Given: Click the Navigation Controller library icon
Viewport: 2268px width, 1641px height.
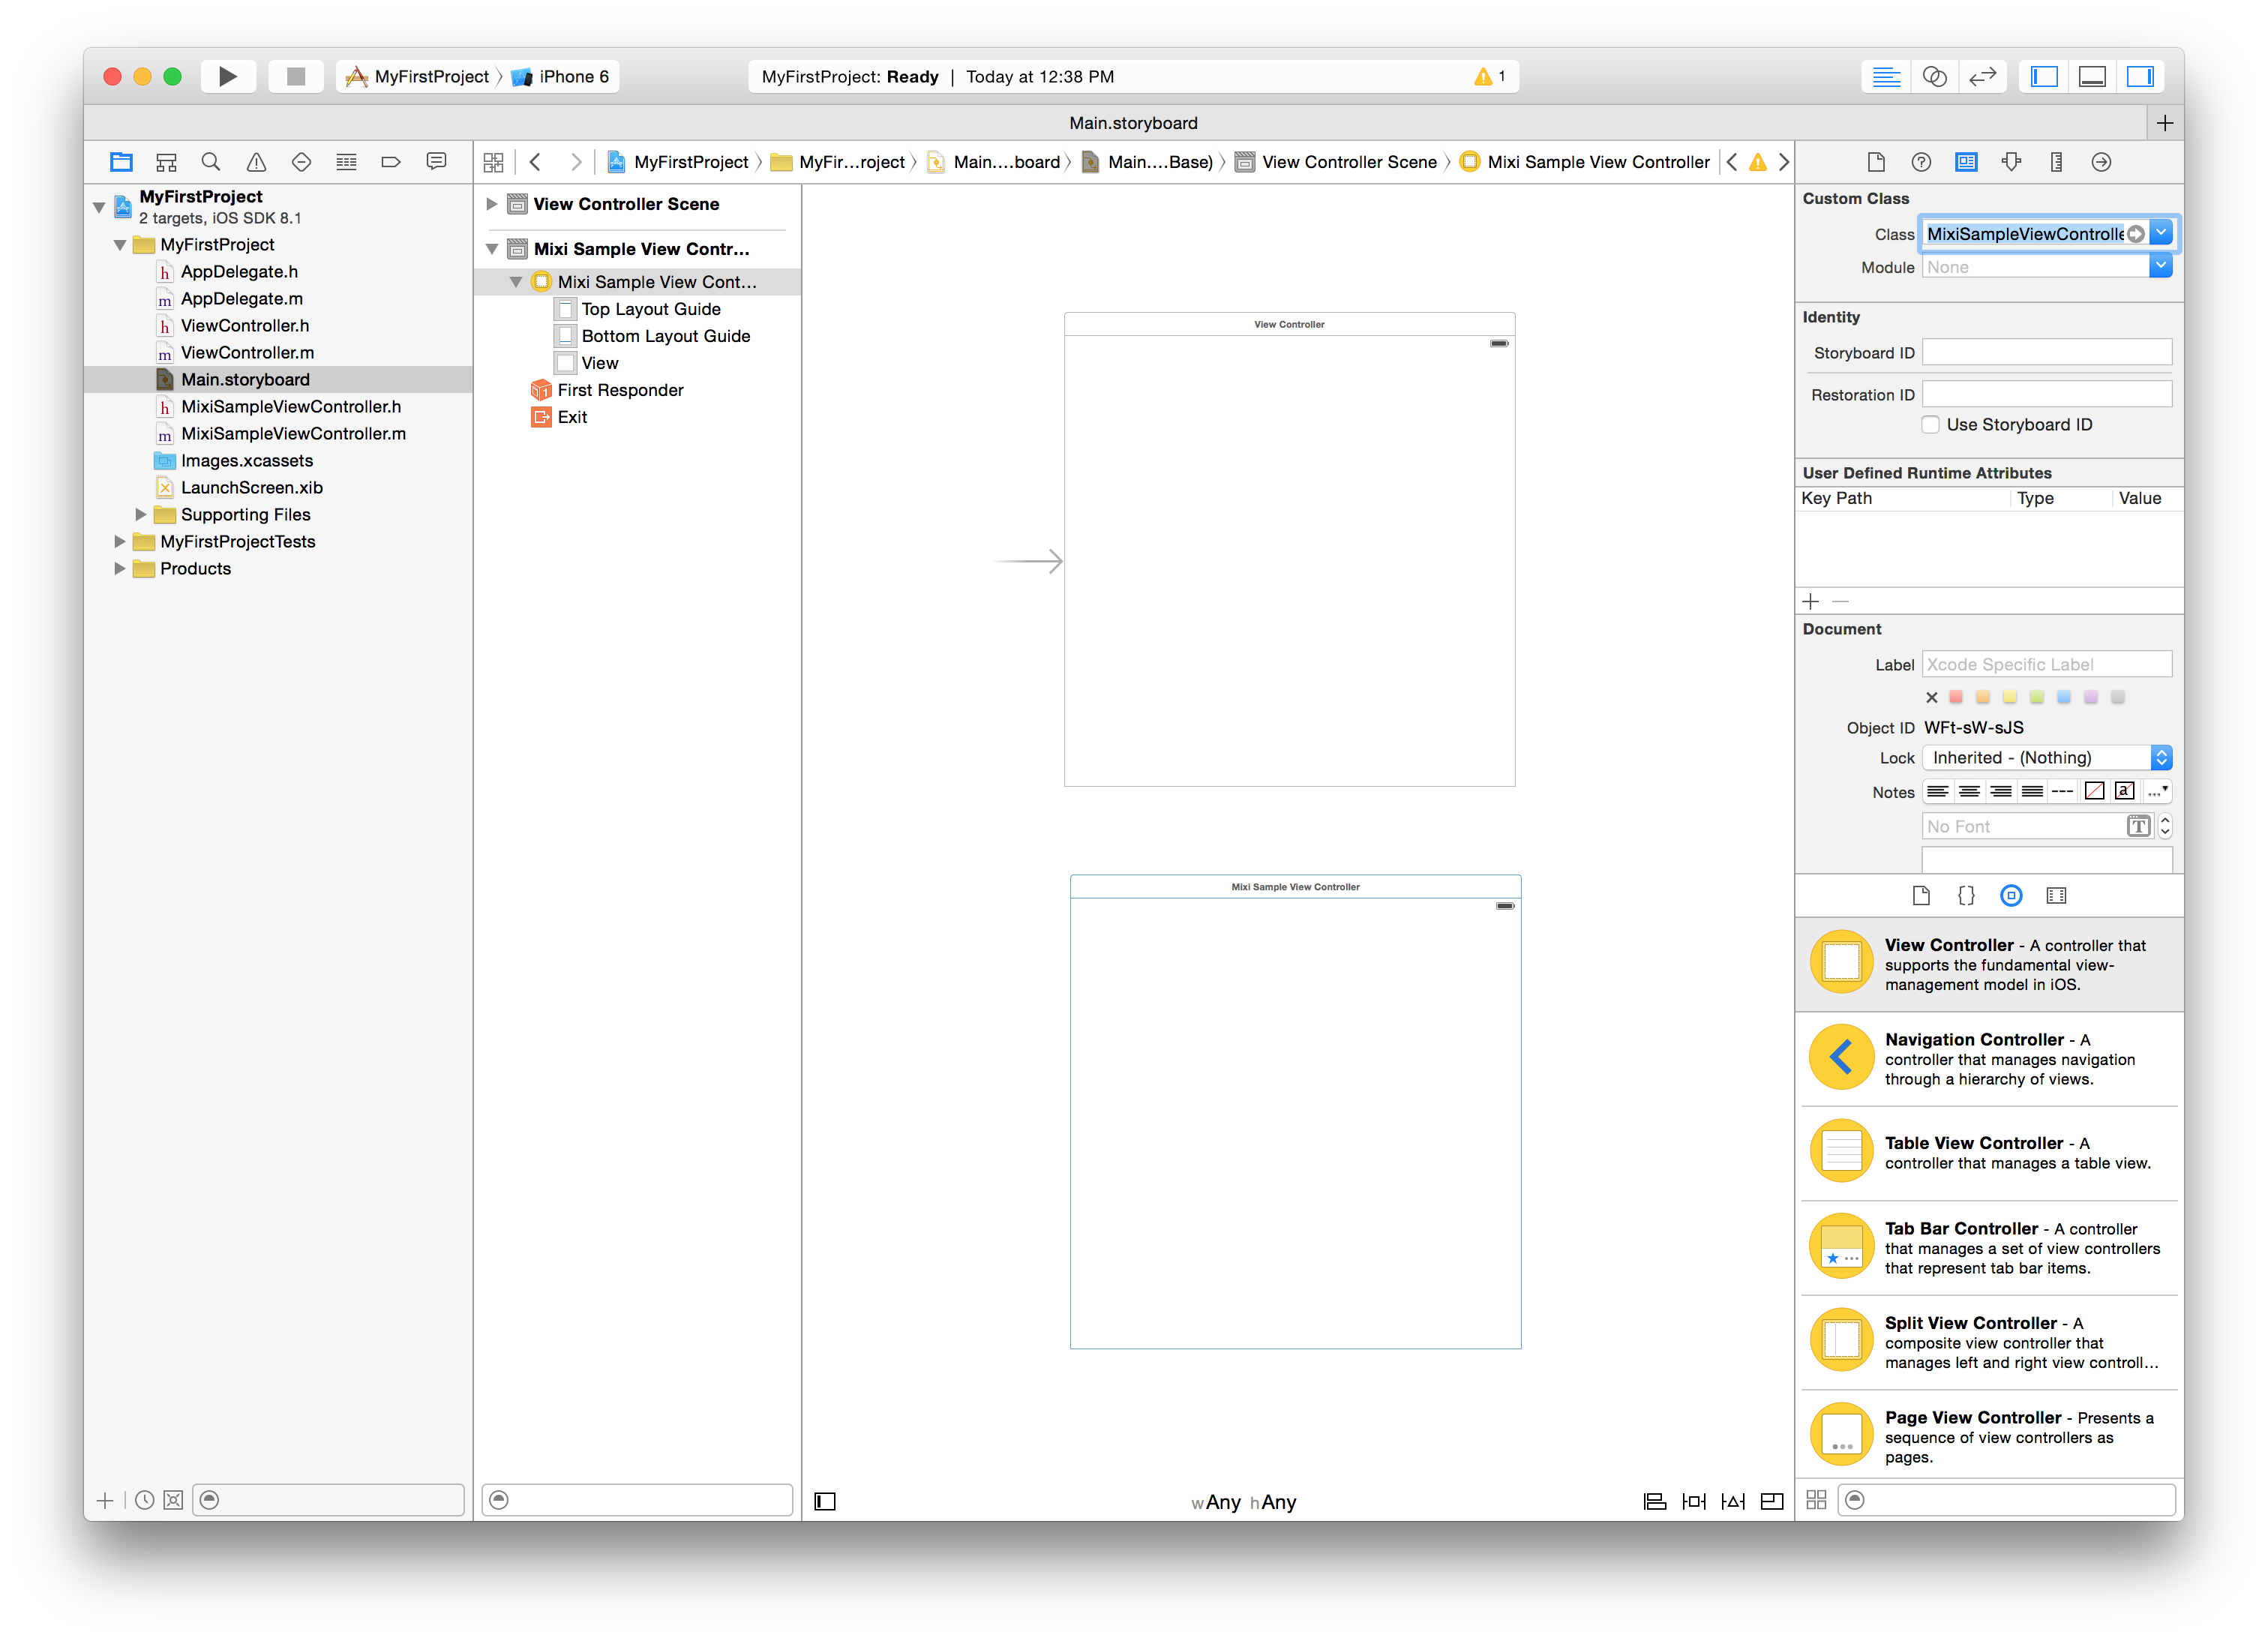Looking at the screenshot, I should (x=1837, y=1058).
